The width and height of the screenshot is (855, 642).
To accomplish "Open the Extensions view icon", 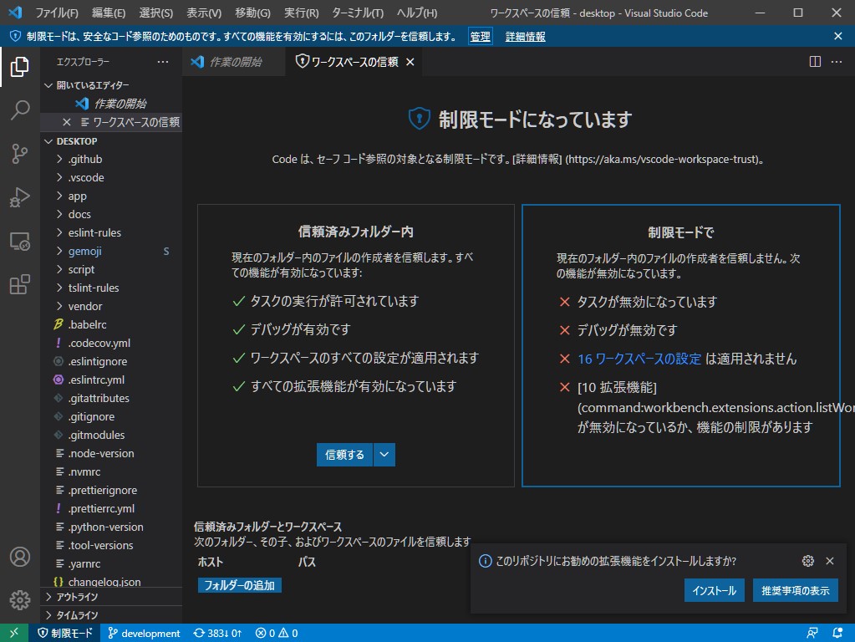I will 20,284.
